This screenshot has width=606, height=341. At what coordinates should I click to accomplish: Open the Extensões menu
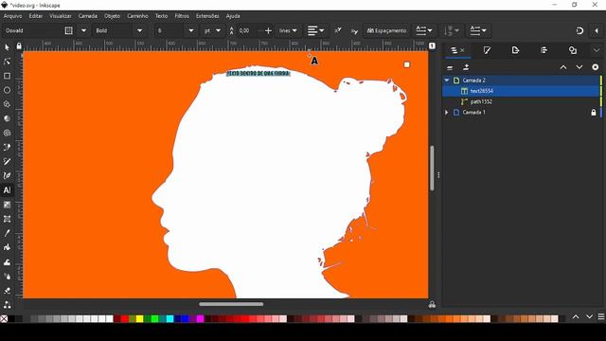point(207,16)
